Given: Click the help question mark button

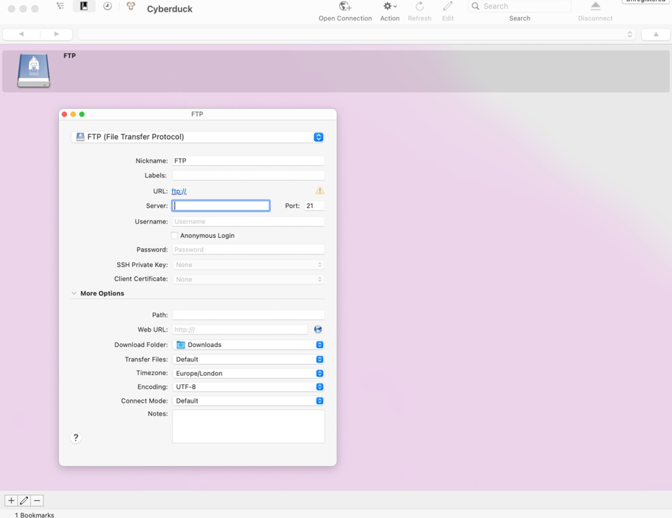Looking at the screenshot, I should pos(76,438).
